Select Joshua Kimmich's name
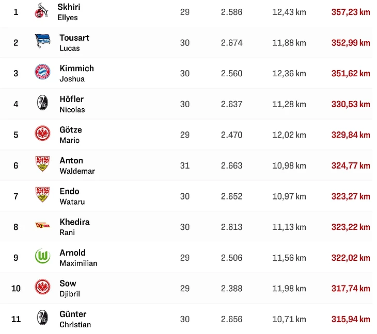The image size is (377, 334). coord(76,73)
